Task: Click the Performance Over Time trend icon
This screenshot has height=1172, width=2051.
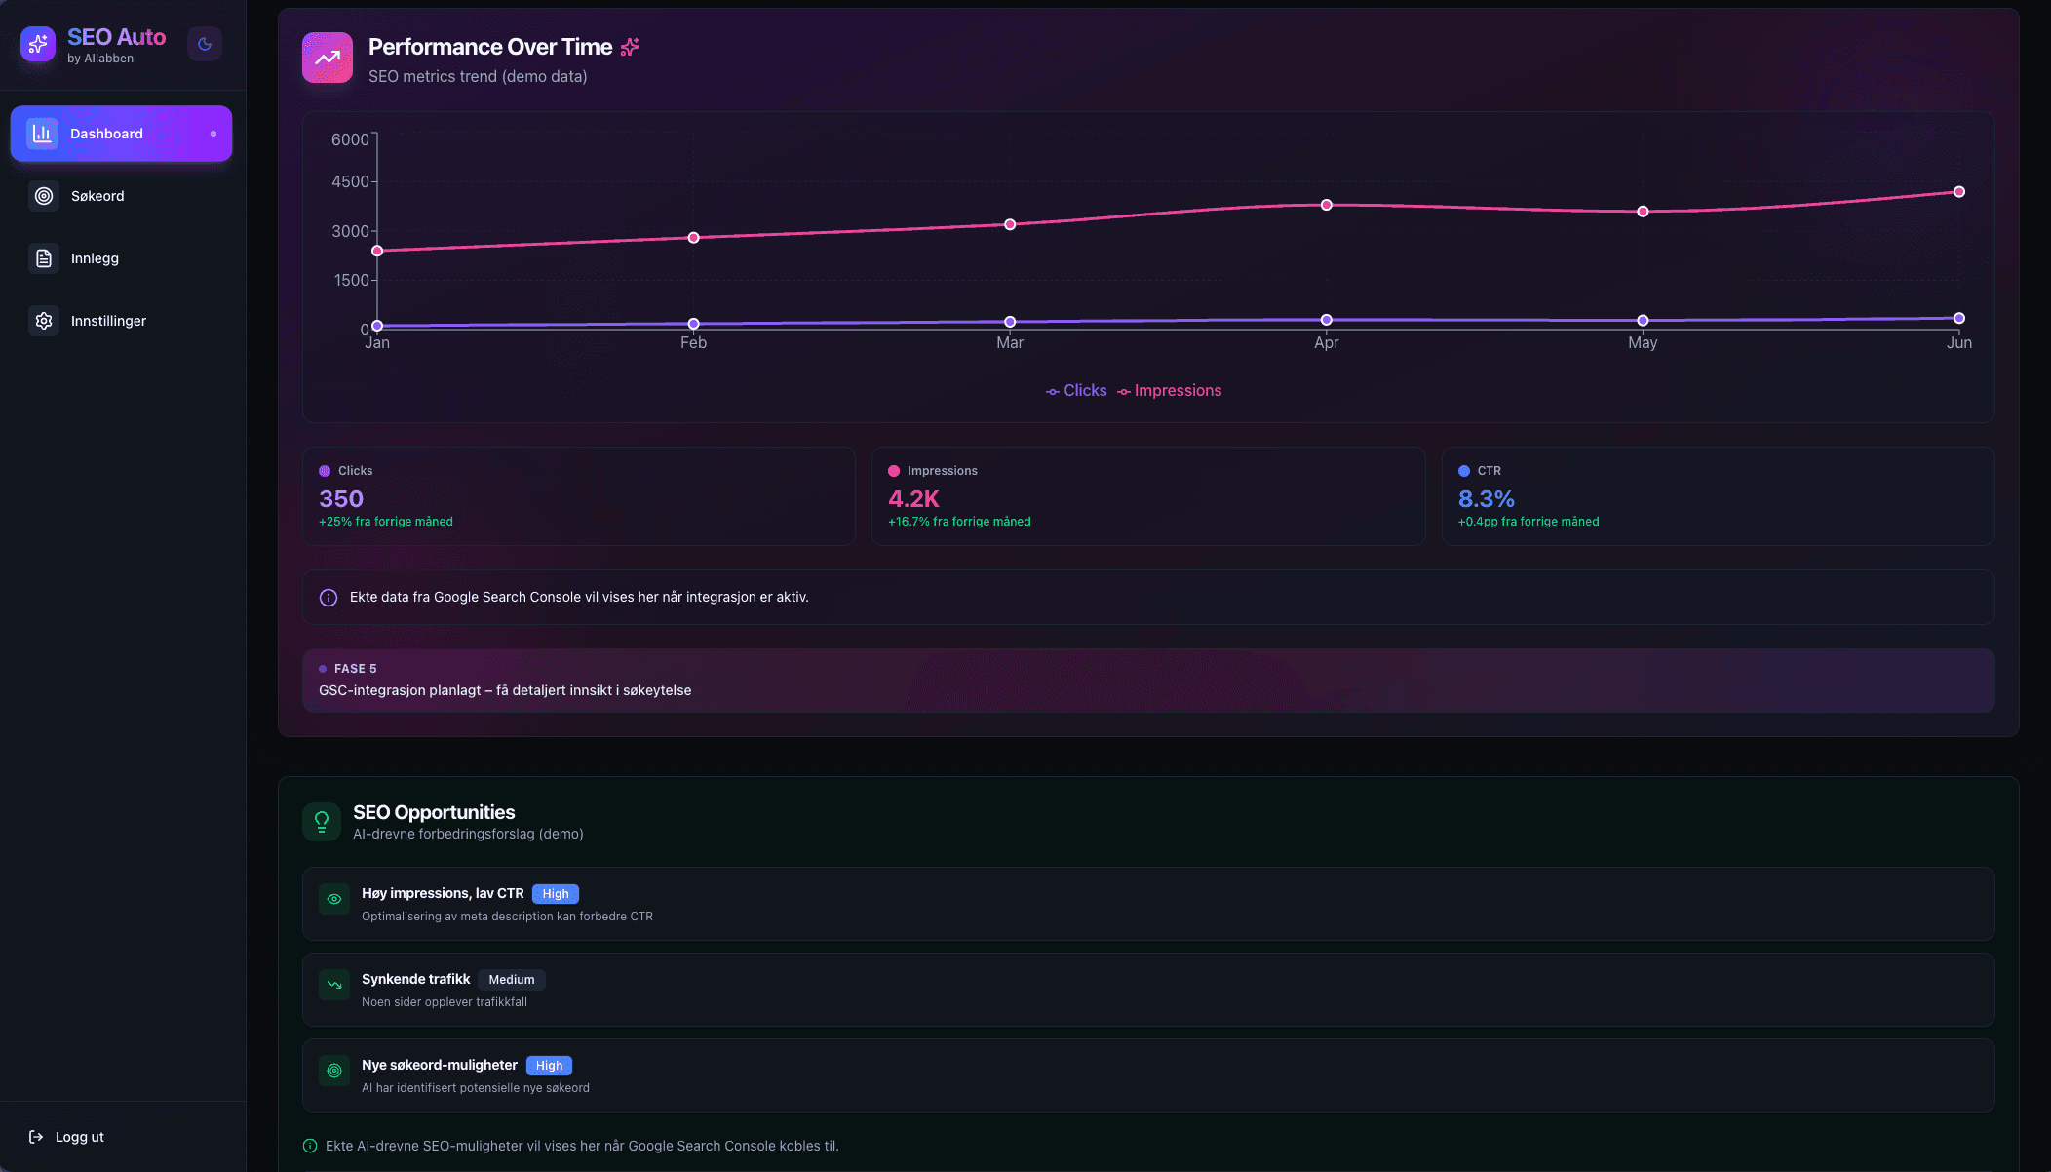Action: [x=328, y=58]
